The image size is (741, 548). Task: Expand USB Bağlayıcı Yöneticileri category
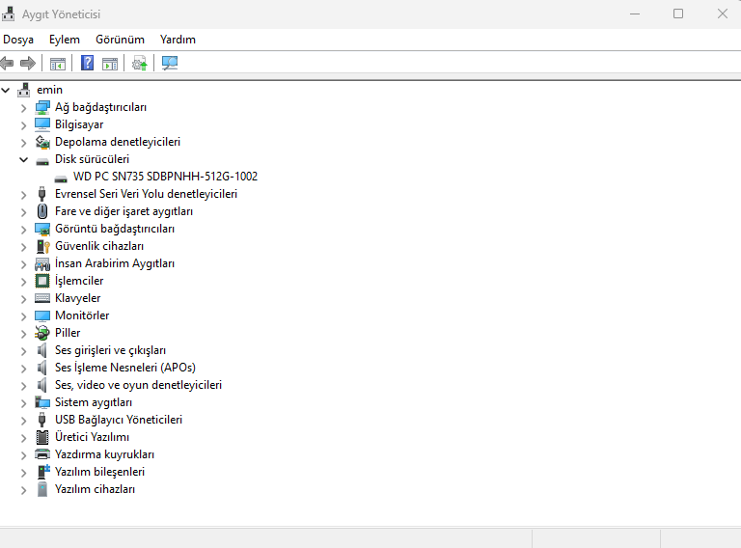(23, 421)
